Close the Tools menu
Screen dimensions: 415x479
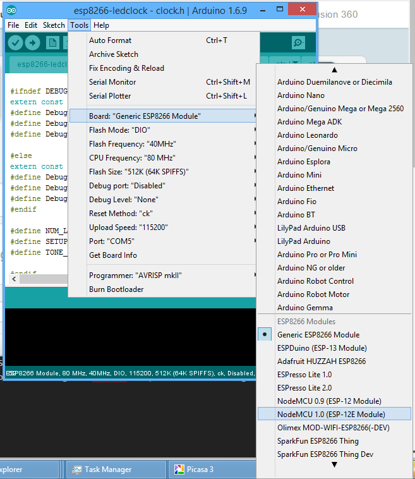[x=79, y=25]
